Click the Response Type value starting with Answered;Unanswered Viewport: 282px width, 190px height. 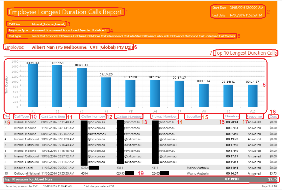[69, 30]
